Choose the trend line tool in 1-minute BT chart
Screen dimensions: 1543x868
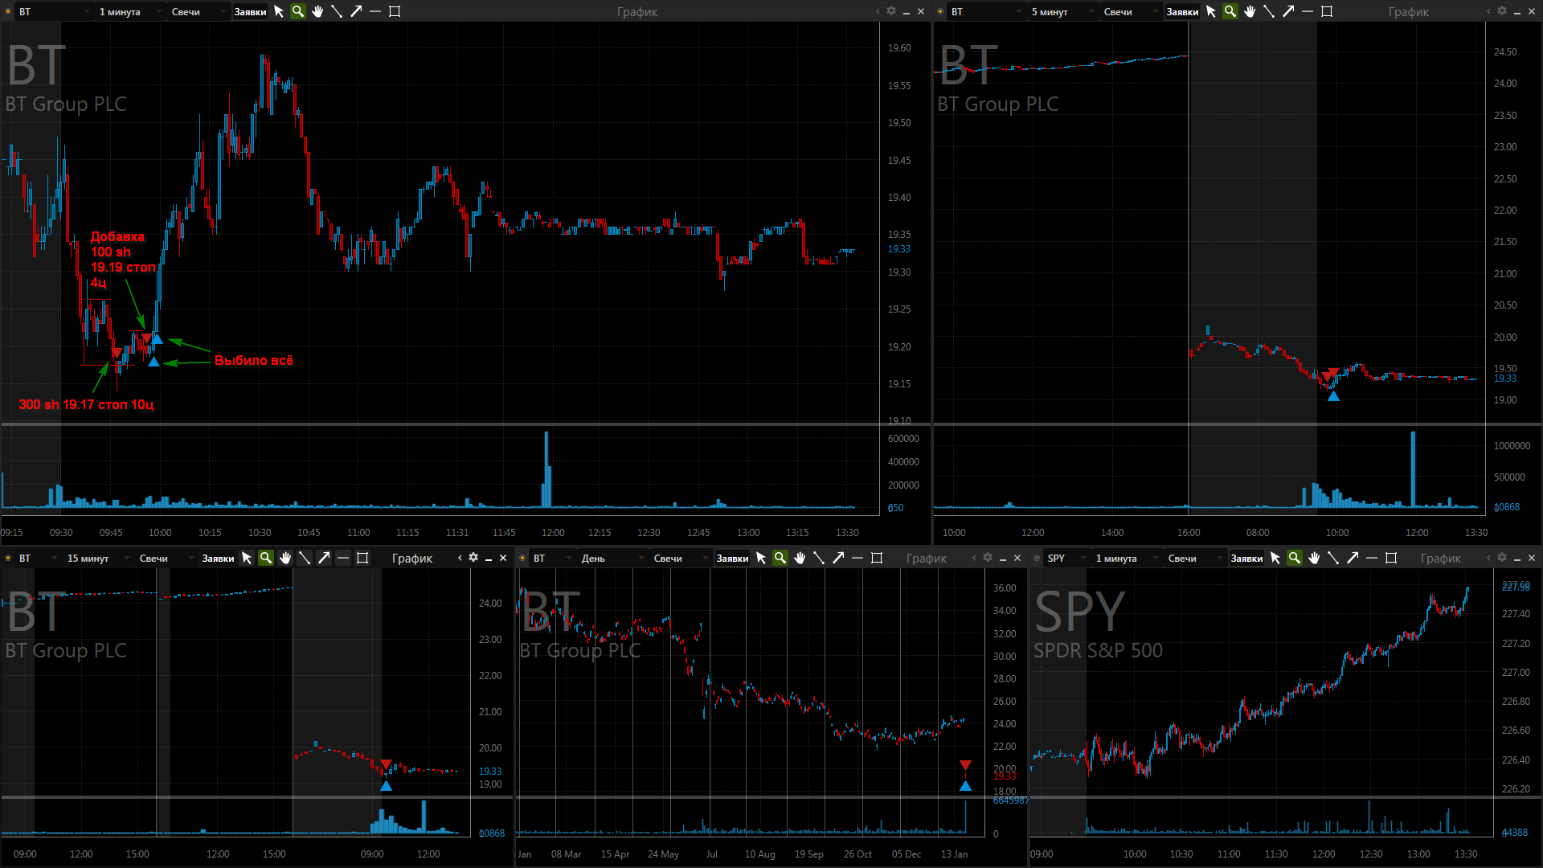click(337, 11)
